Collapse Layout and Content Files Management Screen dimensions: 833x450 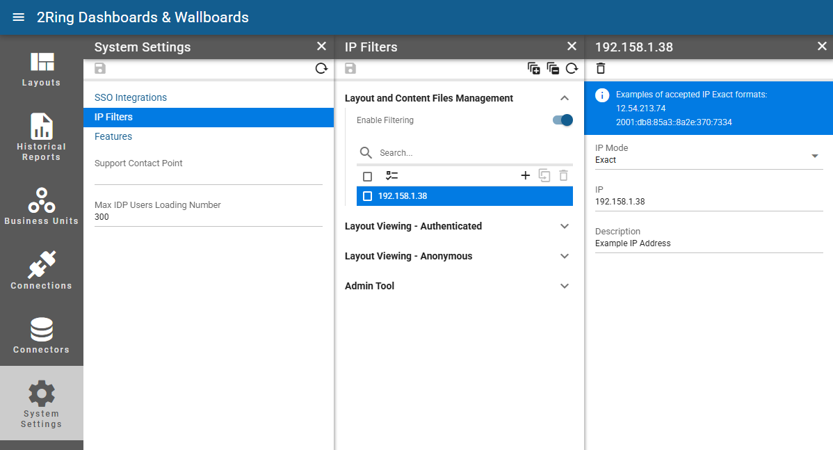pyautogui.click(x=564, y=98)
